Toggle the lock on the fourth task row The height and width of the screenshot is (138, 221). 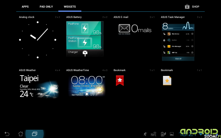164,52
